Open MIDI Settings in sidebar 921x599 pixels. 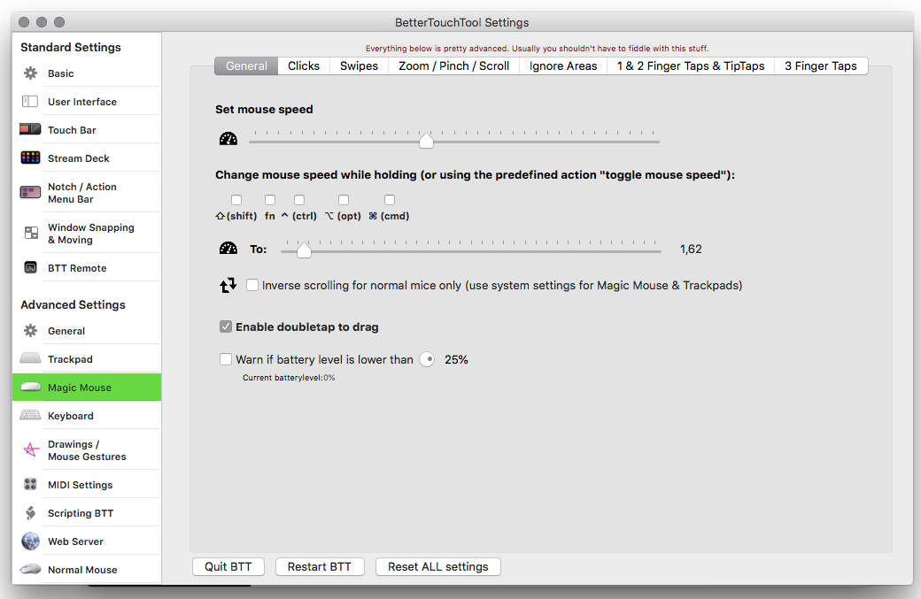tap(87, 485)
